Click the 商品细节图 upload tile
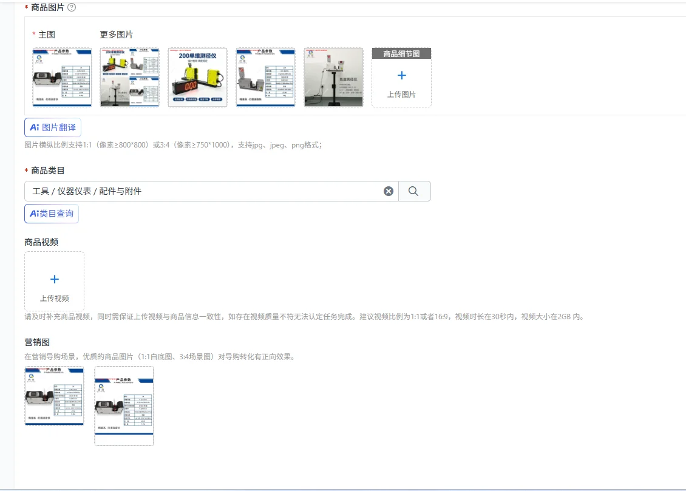Screen dimensions: 686x491 [x=402, y=78]
